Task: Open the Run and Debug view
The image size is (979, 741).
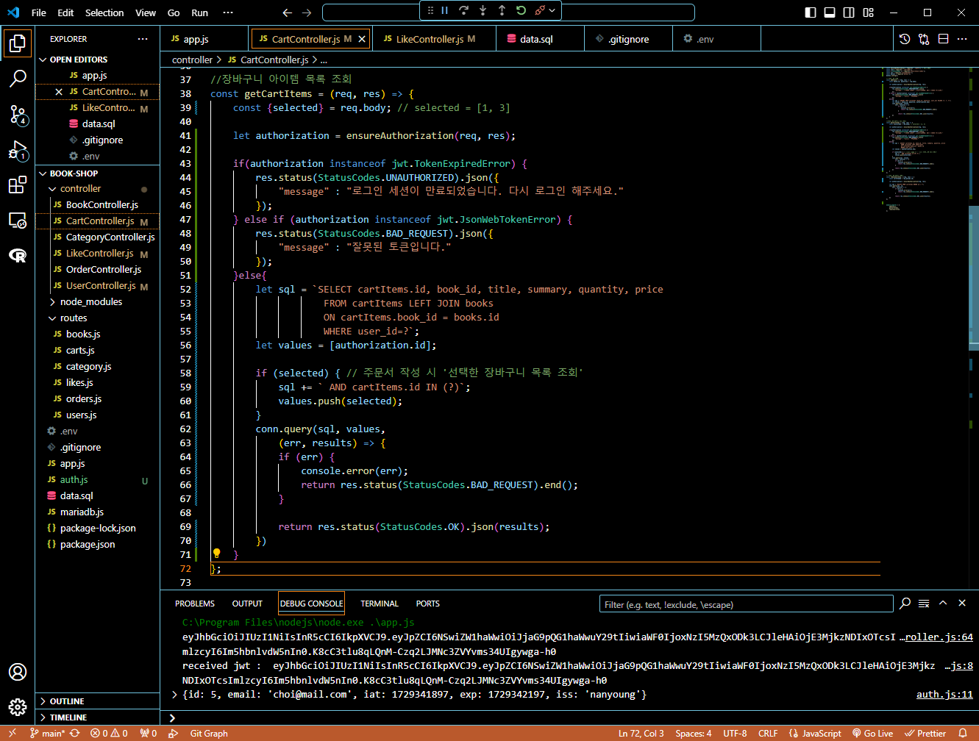Action: coord(18,150)
